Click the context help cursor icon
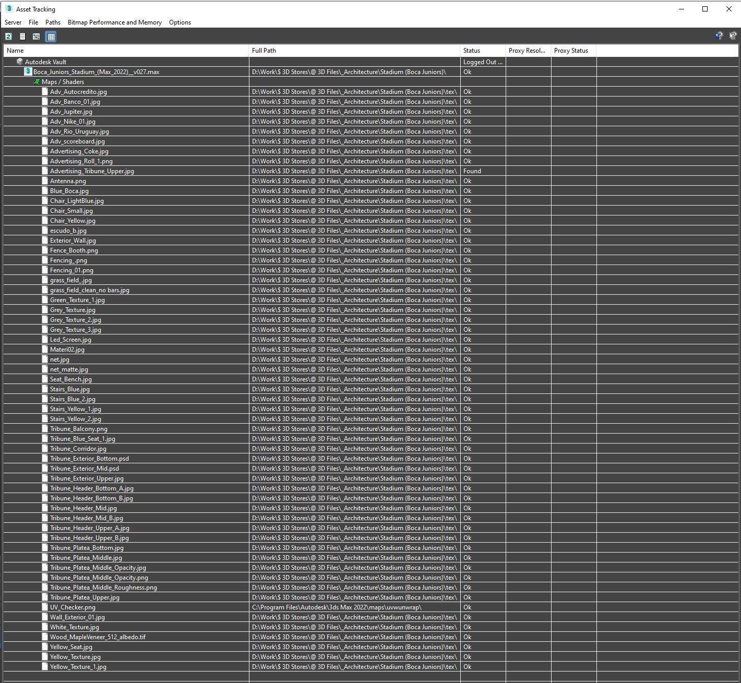 click(733, 35)
